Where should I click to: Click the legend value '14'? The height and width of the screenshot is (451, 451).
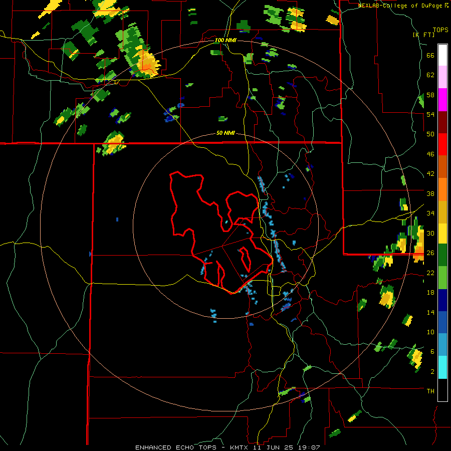click(x=430, y=312)
